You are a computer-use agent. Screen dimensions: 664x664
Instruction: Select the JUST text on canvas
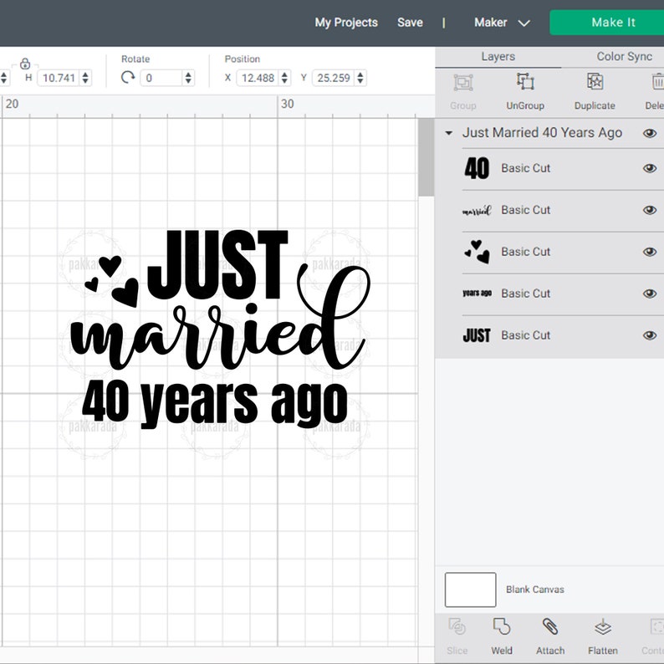coord(217,265)
